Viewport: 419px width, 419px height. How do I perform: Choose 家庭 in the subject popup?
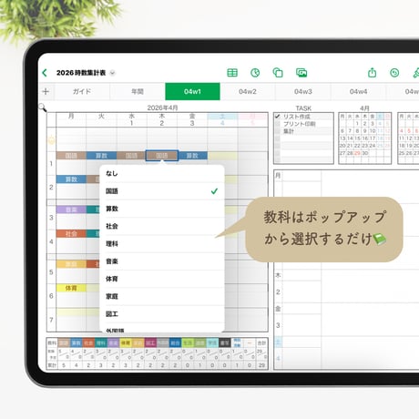(x=162, y=296)
